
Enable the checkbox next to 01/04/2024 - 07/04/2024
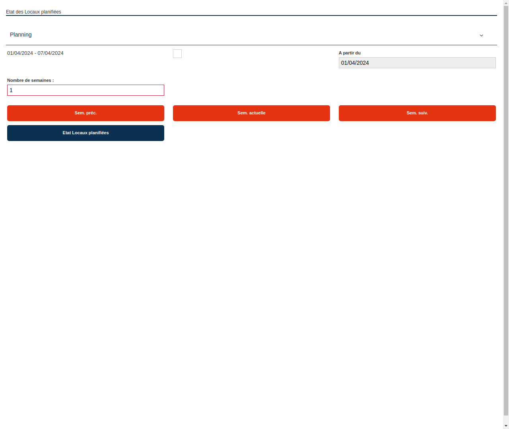177,54
